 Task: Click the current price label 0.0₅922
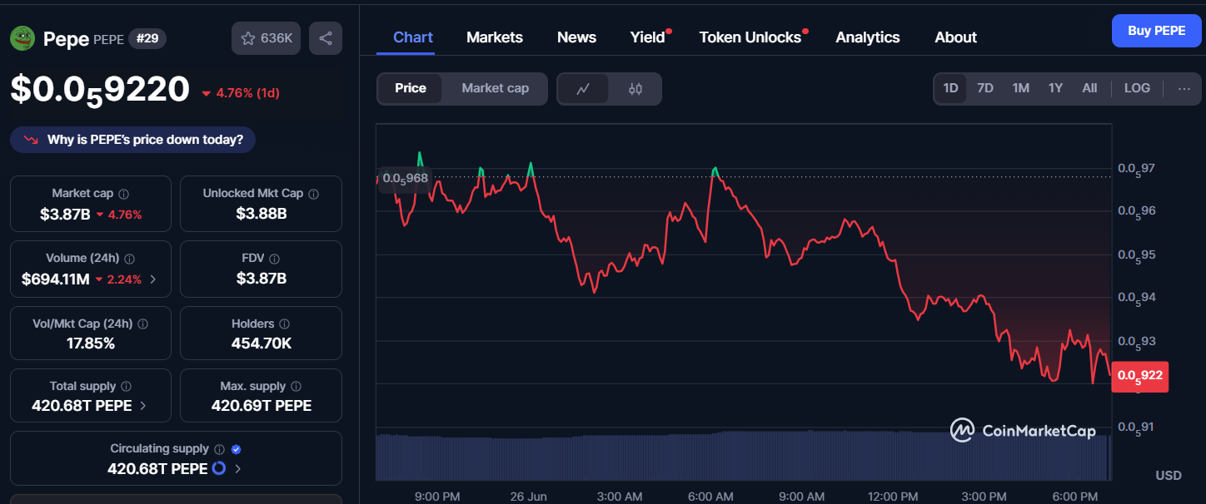pos(1140,376)
